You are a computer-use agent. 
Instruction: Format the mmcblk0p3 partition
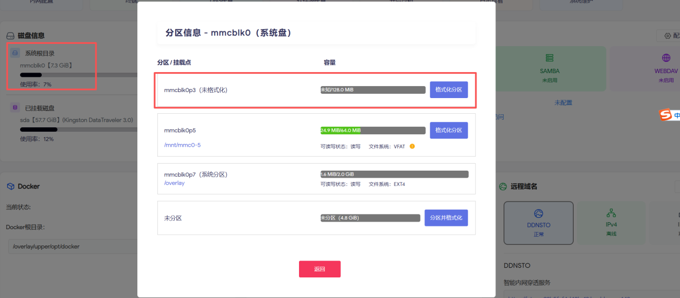(448, 89)
